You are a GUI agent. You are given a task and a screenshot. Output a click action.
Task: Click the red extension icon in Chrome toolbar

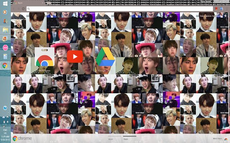216,9
